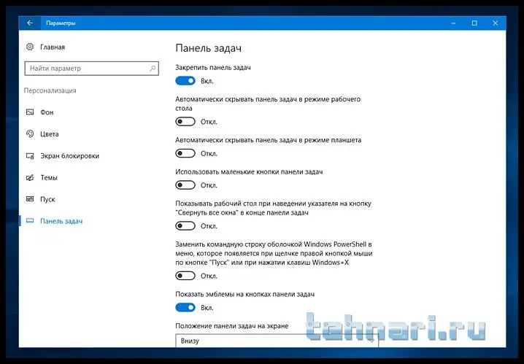Click the Экран блокировки monitor icon
Viewport: 524px width, 364px height.
pos(30,156)
